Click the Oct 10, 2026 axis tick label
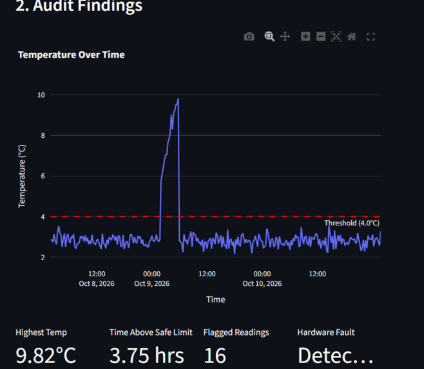This screenshot has height=369, width=424. [x=262, y=283]
